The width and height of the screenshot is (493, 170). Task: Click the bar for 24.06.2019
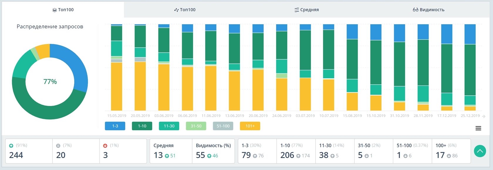pyautogui.click(x=282, y=67)
